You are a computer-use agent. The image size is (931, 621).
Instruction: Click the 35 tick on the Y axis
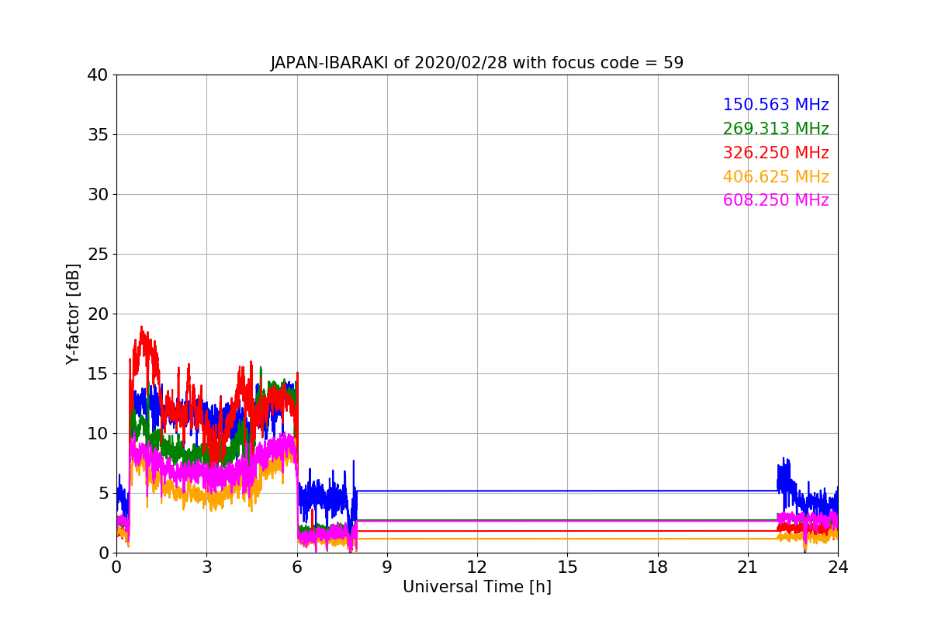(x=98, y=135)
